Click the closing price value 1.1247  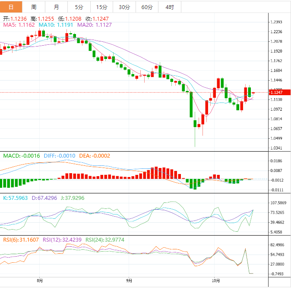(101, 19)
